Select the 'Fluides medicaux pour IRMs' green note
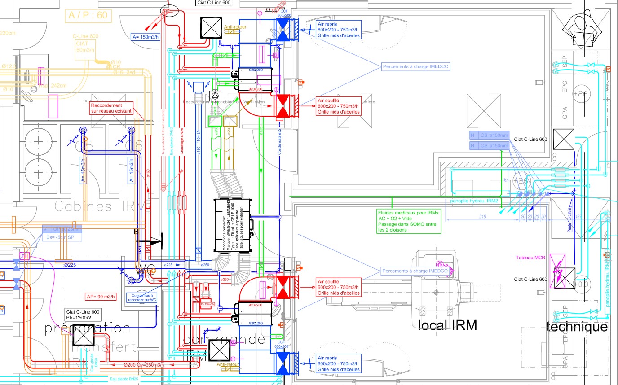 tap(409, 221)
